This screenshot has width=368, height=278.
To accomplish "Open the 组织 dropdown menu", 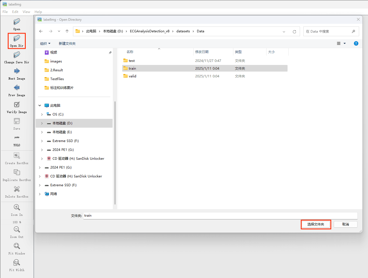I will coord(45,44).
